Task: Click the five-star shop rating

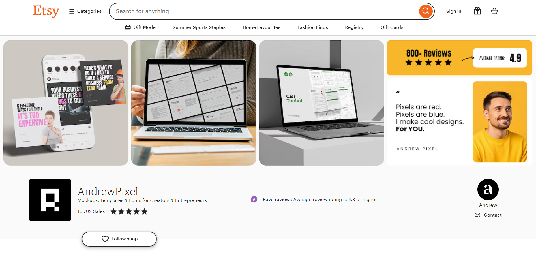Action: pos(129,211)
